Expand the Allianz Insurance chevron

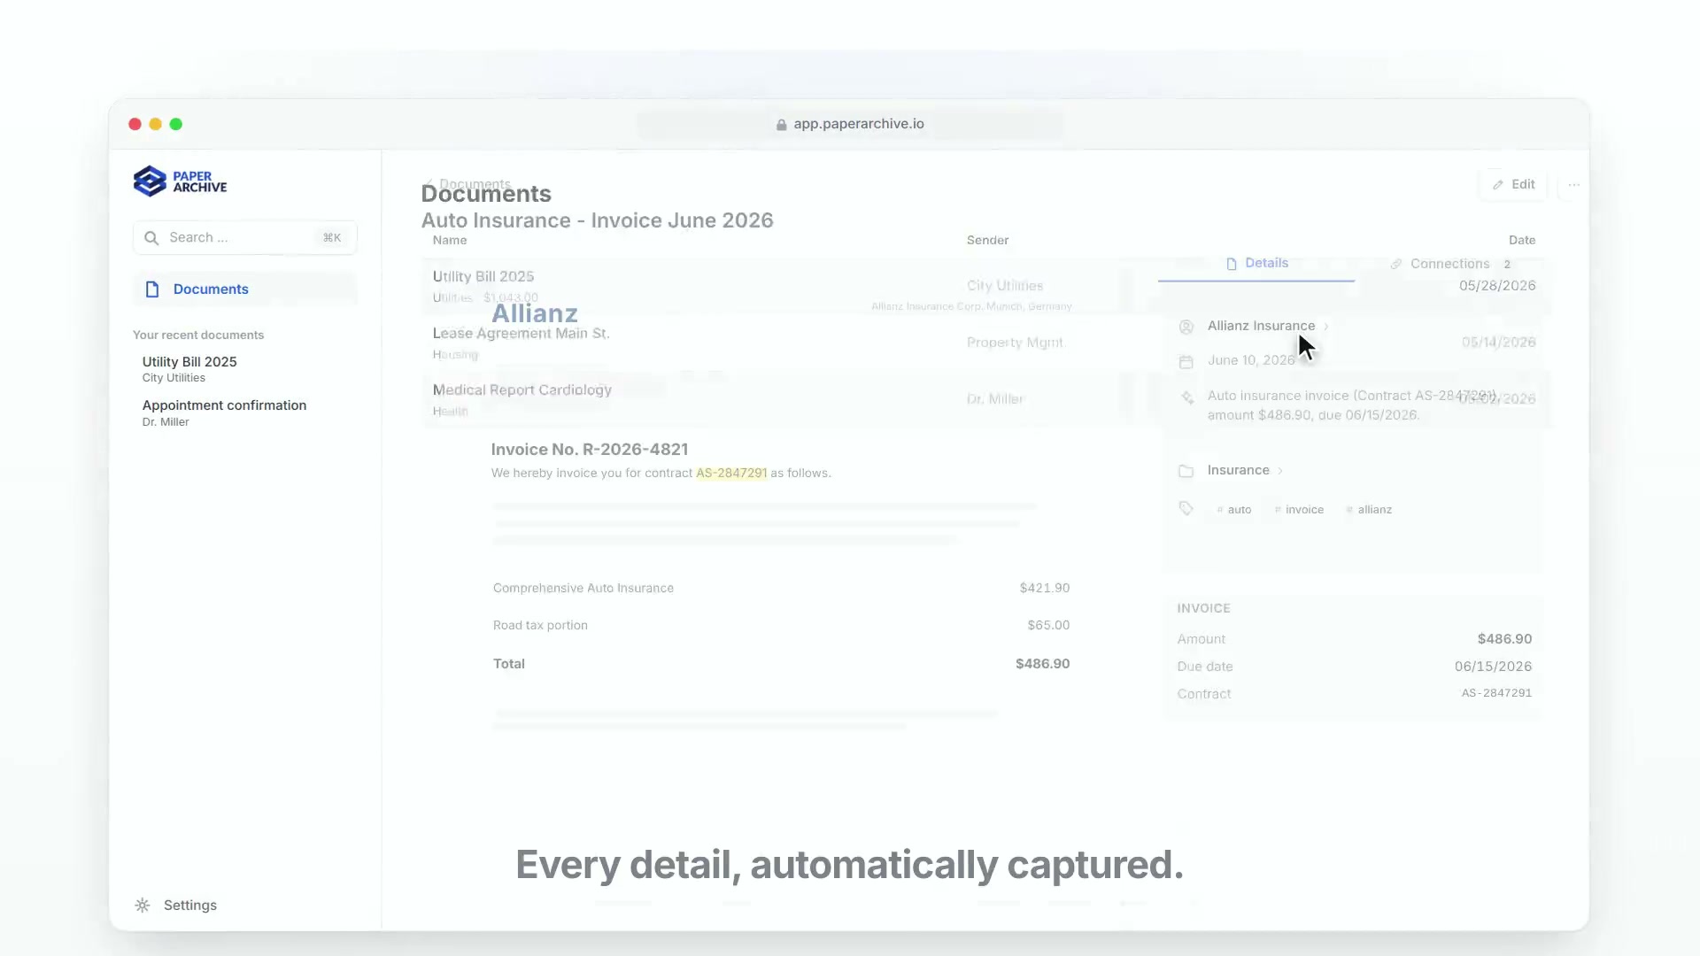tap(1326, 327)
